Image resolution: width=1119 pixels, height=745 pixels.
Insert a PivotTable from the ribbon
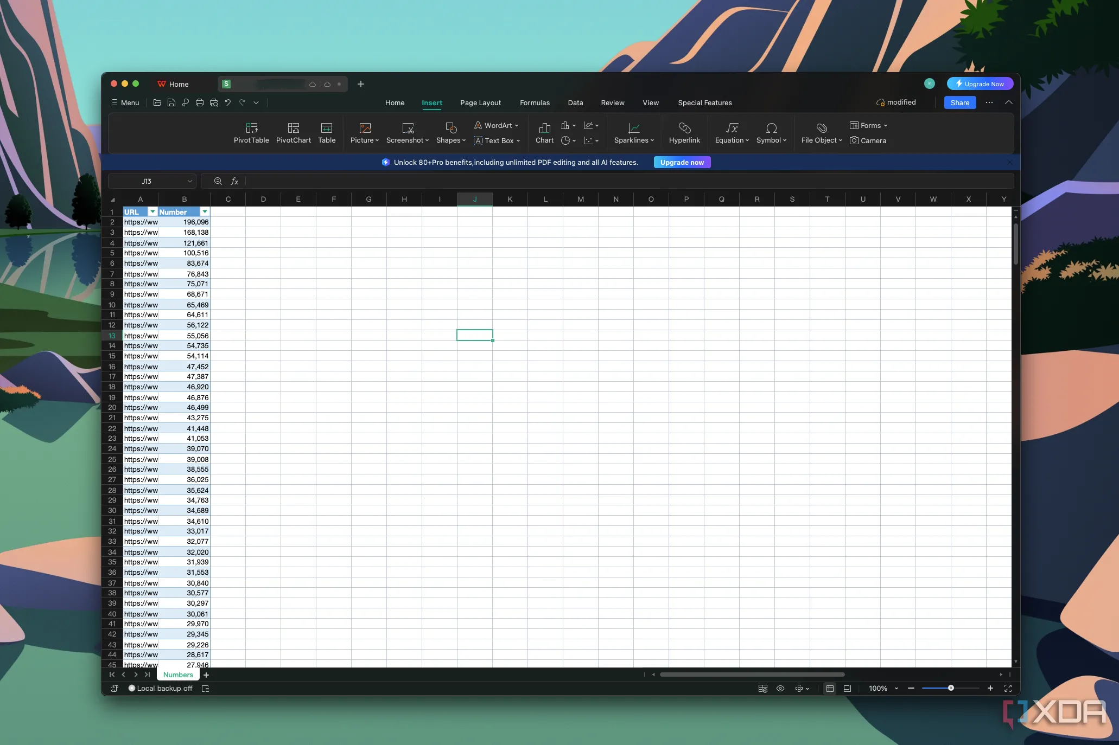(251, 133)
